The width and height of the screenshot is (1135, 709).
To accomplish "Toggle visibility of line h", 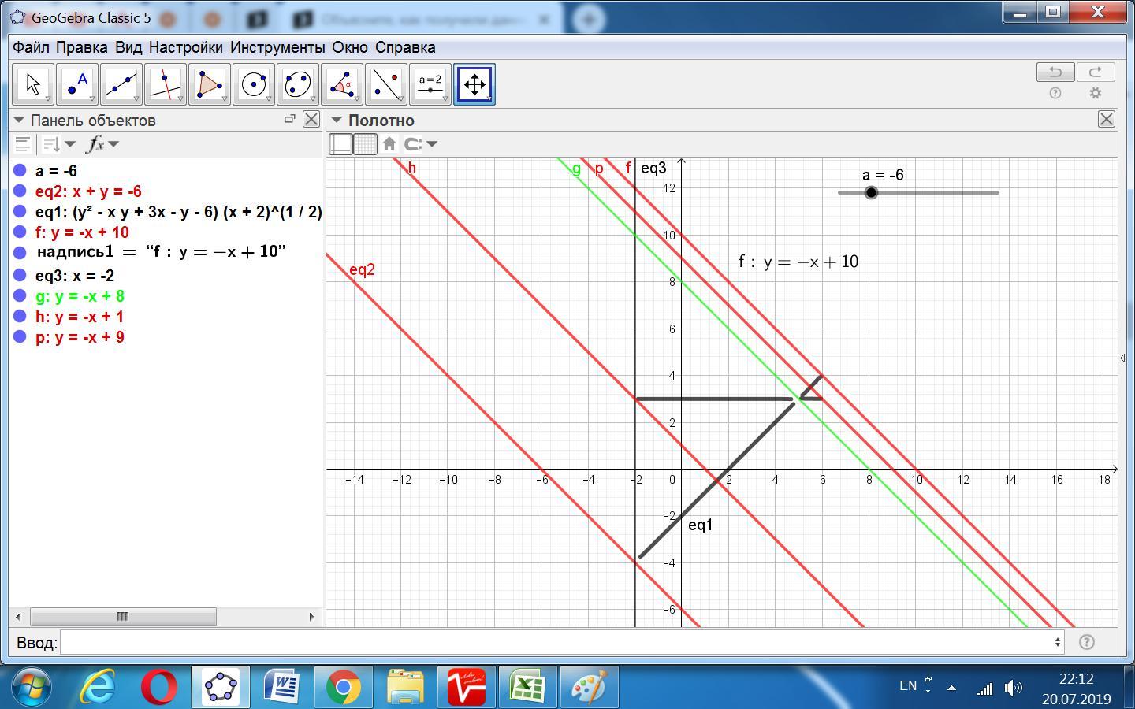I will click(x=20, y=317).
